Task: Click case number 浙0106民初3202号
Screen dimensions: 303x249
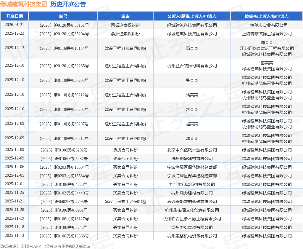Action: click(64, 150)
